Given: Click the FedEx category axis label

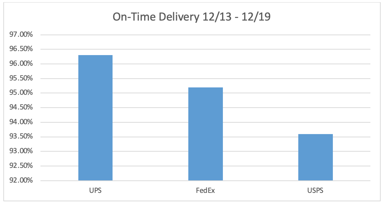Looking at the screenshot, I should 205,191.
